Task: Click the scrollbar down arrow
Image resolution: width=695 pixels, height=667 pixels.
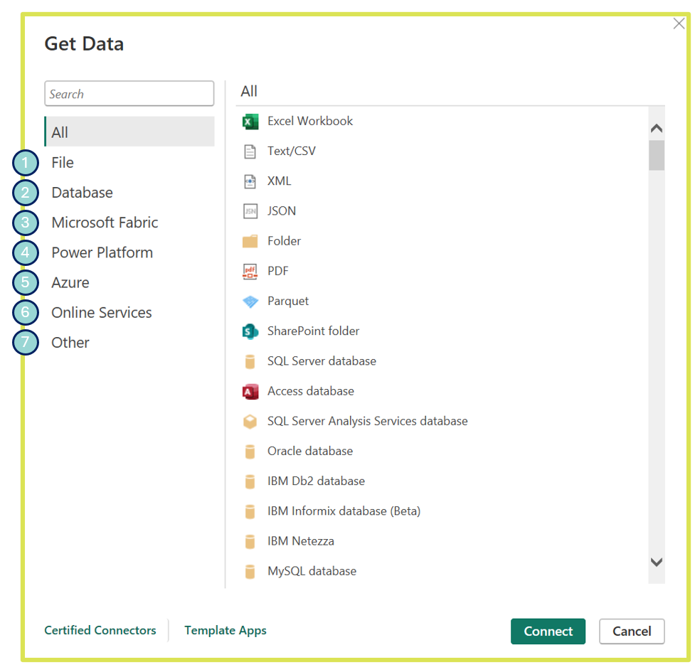Action: (657, 562)
